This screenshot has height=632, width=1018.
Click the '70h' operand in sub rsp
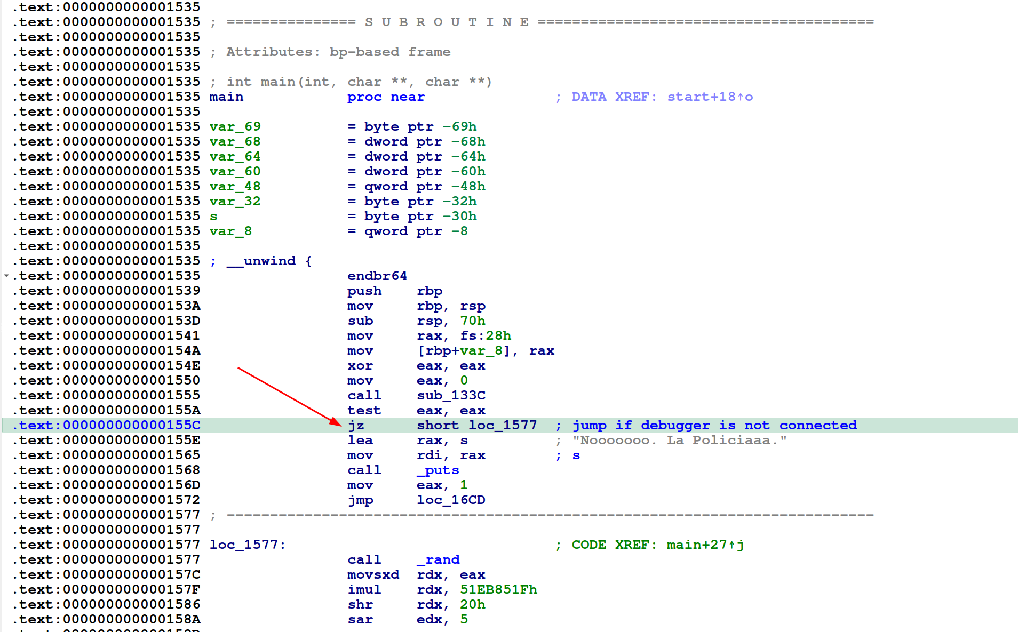[x=473, y=321]
